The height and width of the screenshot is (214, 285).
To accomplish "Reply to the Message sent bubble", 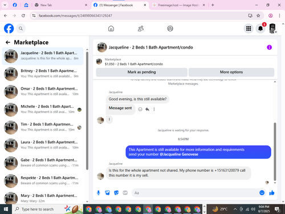I will [147, 109].
